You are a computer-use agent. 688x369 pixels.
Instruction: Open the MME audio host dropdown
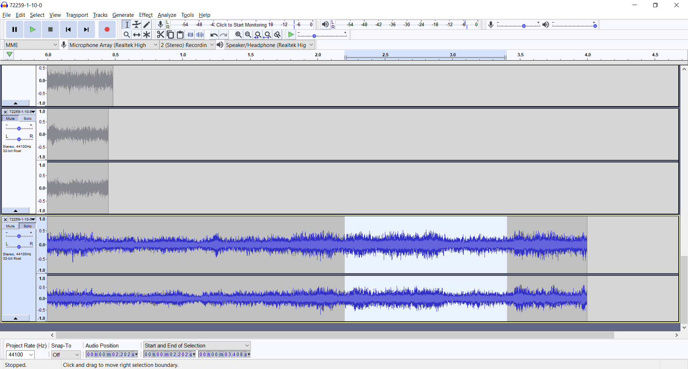pos(31,45)
